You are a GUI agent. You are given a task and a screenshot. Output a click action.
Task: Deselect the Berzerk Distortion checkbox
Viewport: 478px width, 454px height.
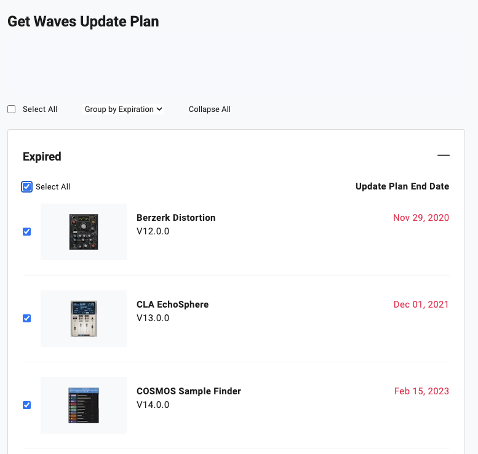tap(27, 232)
